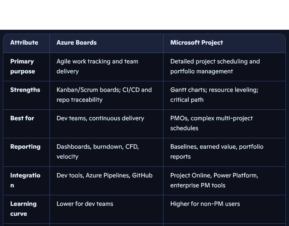
Task: Select the Kanban/Scrum boards cell
Action: click(104, 95)
